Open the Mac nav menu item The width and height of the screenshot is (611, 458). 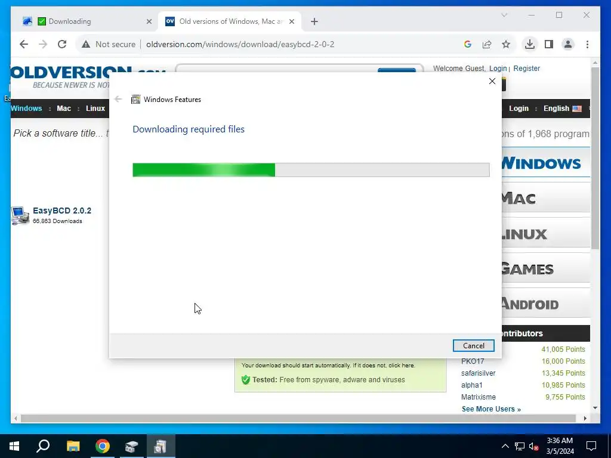point(64,109)
